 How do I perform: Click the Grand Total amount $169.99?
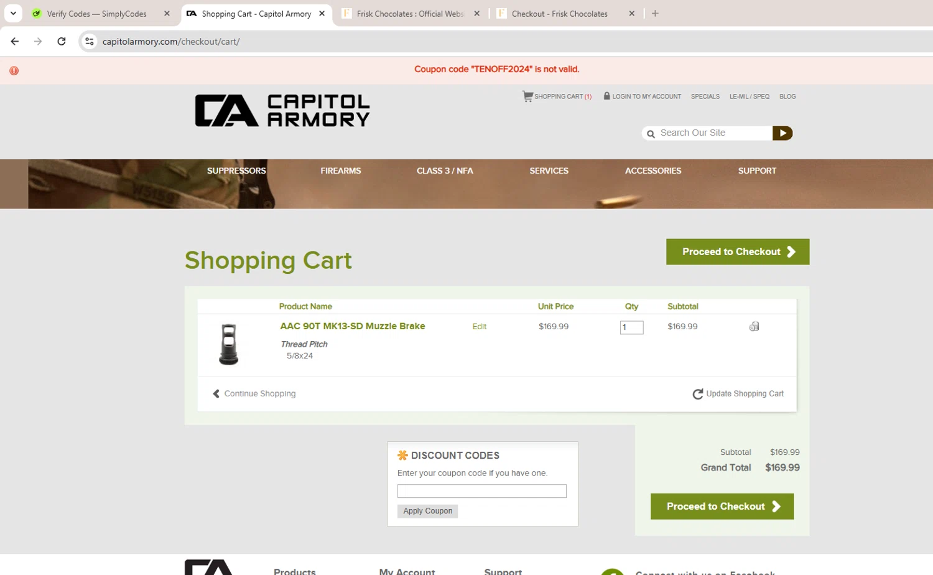tap(782, 468)
